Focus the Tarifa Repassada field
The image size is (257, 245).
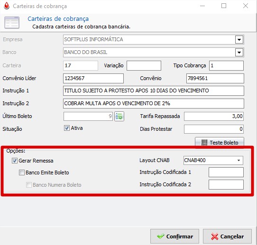click(x=214, y=117)
